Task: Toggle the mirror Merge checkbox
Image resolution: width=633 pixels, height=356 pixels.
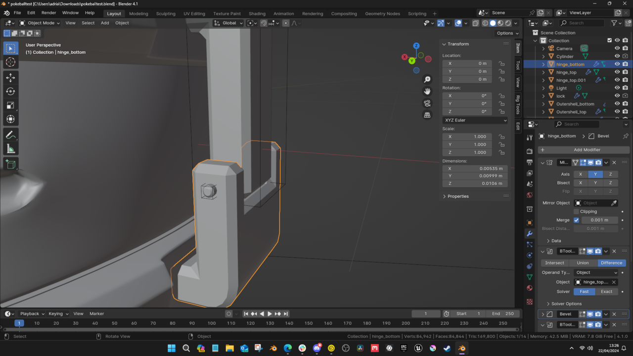Action: coord(576,220)
